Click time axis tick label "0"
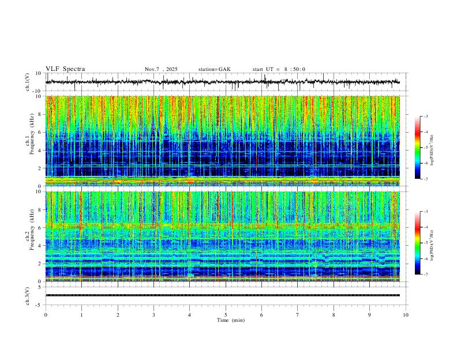Image resolution: width=457 pixels, height=353 pixels. coord(46,315)
